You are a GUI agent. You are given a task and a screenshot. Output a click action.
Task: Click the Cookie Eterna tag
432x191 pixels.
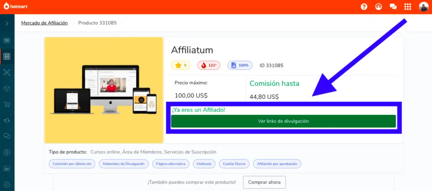[234, 164]
